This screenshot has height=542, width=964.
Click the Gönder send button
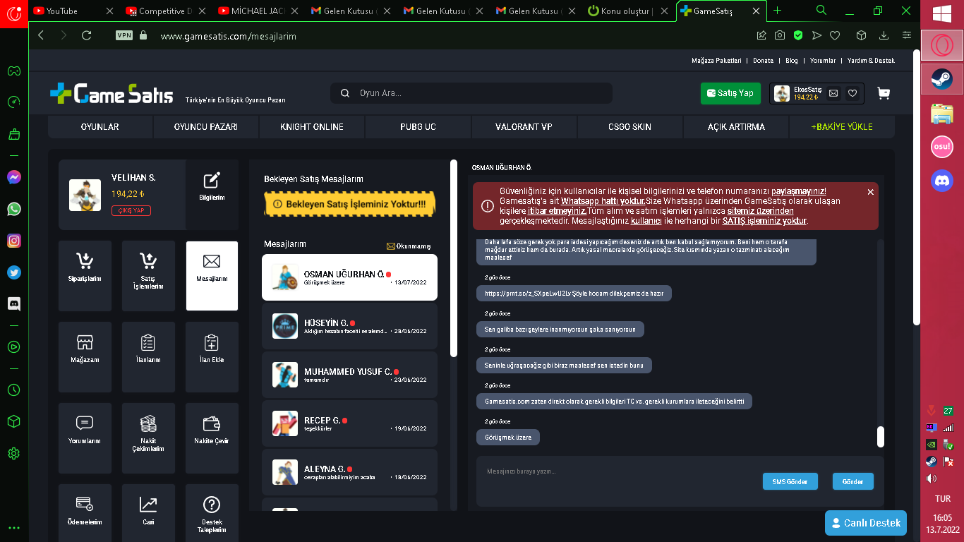point(852,481)
